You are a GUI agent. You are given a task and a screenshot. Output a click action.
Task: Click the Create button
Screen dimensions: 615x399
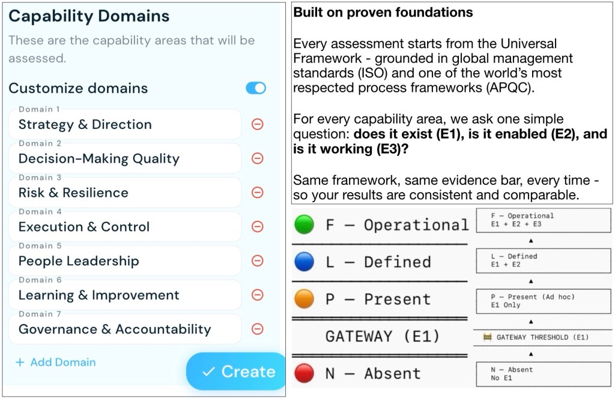tap(236, 371)
